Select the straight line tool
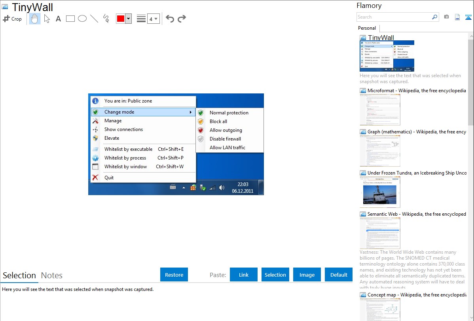Image resolution: width=474 pixels, height=321 pixels. pos(94,19)
